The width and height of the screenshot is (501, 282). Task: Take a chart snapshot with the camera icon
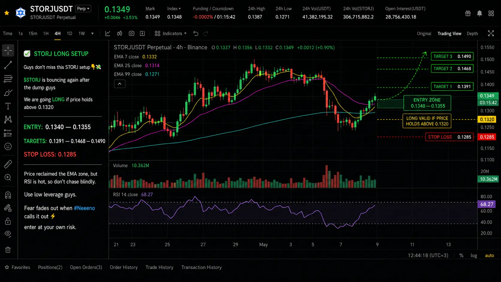(132, 34)
